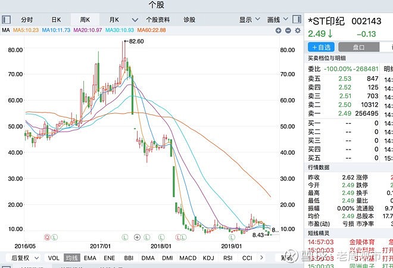Toggle the right sidebar panel icon
The image size is (393, 268).
(x=297, y=19)
